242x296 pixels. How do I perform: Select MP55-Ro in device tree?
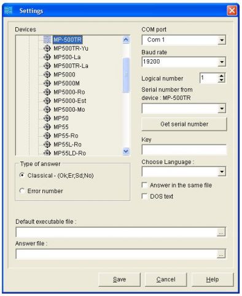coord(66,136)
